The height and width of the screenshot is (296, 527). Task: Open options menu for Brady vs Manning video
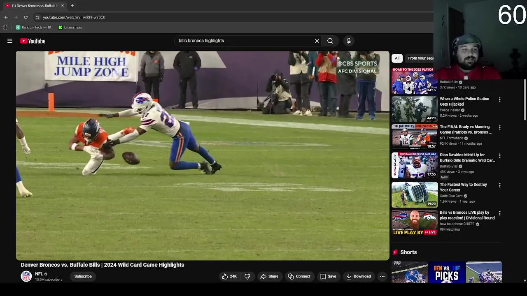(500, 127)
